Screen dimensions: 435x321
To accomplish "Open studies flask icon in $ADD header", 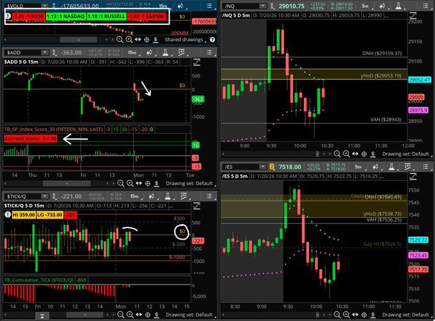I will click(165, 53).
